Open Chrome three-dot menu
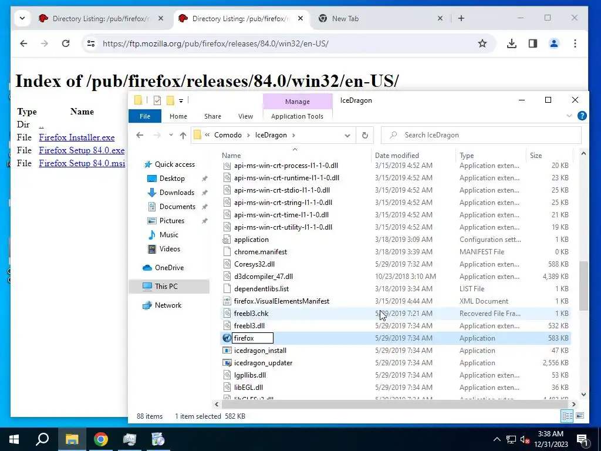Screen dimensions: 601x451 click(x=575, y=43)
